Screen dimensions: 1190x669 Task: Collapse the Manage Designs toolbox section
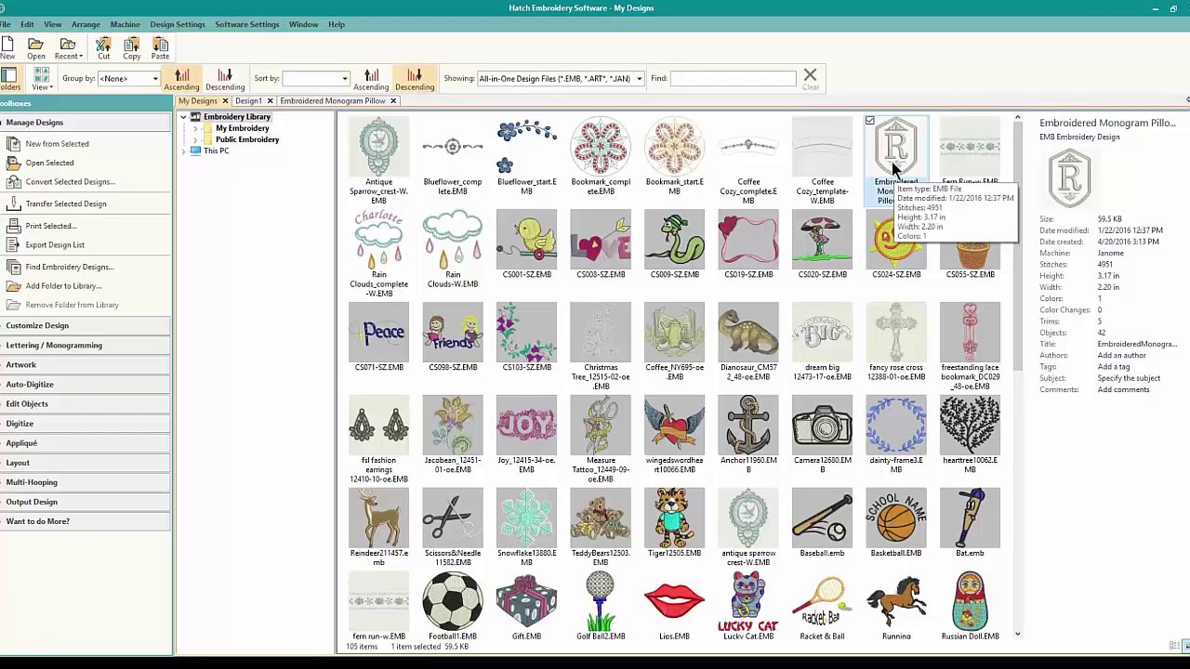[x=86, y=123]
